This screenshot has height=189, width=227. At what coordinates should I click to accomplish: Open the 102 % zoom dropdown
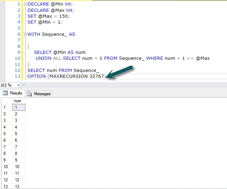tap(18, 85)
